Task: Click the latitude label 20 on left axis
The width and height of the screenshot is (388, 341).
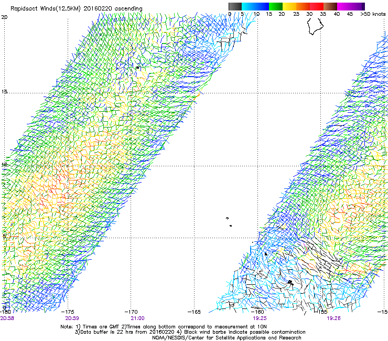Action: [4, 17]
